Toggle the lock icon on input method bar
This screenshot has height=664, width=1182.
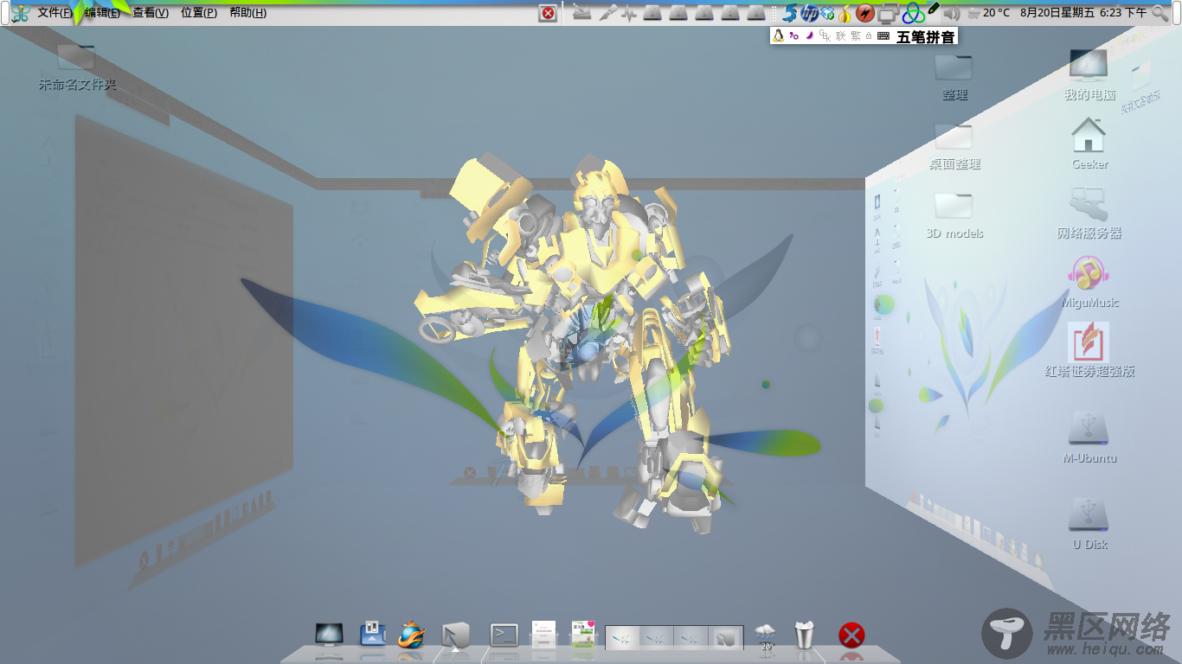(x=869, y=35)
